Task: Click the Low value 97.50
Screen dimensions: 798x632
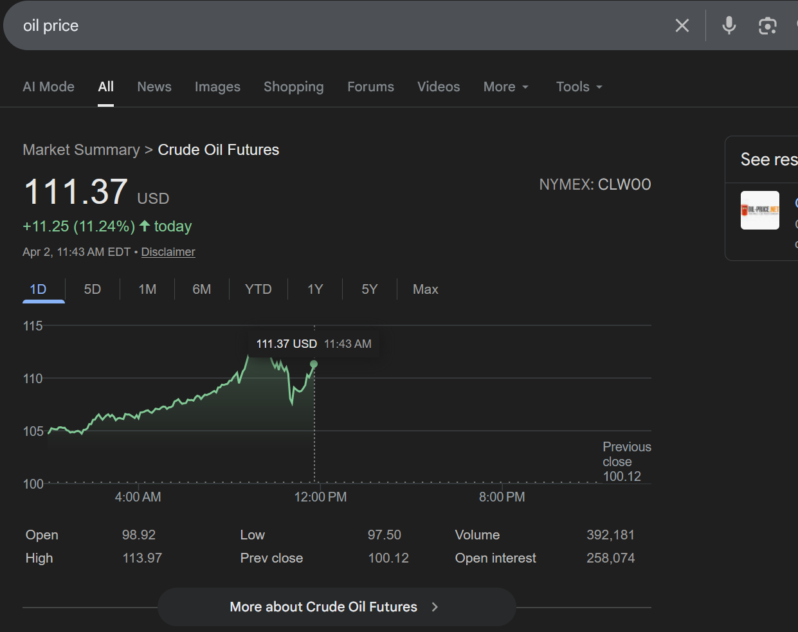Action: click(x=385, y=535)
